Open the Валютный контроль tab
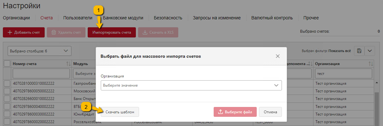The image size is (383, 126). 272,18
